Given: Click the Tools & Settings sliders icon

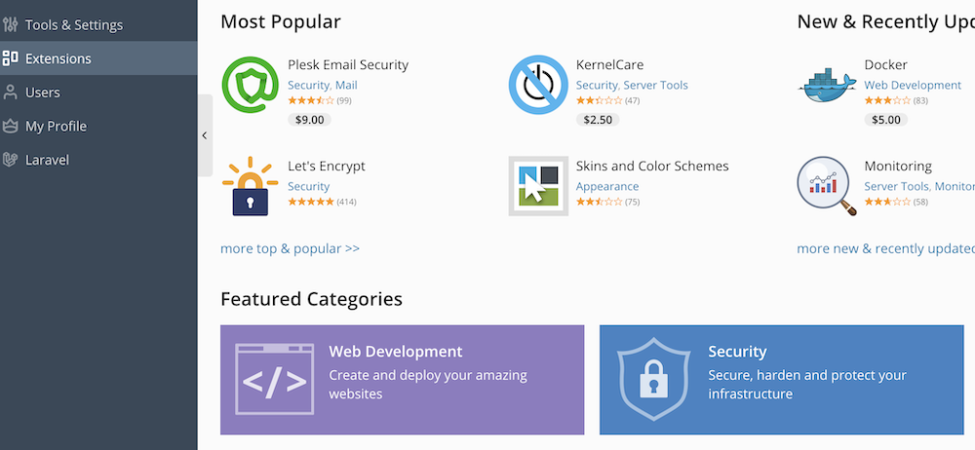Looking at the screenshot, I should pyautogui.click(x=11, y=24).
